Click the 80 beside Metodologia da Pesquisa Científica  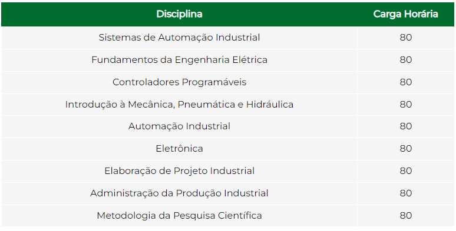[x=406, y=216]
